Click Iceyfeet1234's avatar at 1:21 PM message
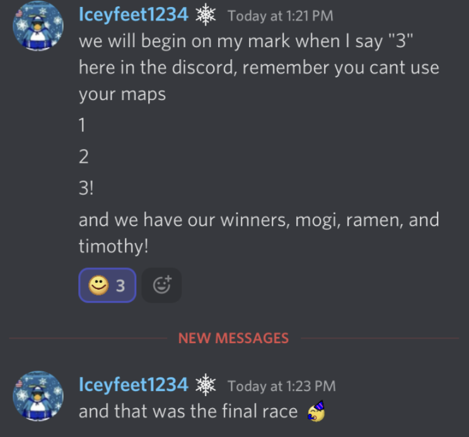The height and width of the screenshot is (437, 469). (38, 26)
